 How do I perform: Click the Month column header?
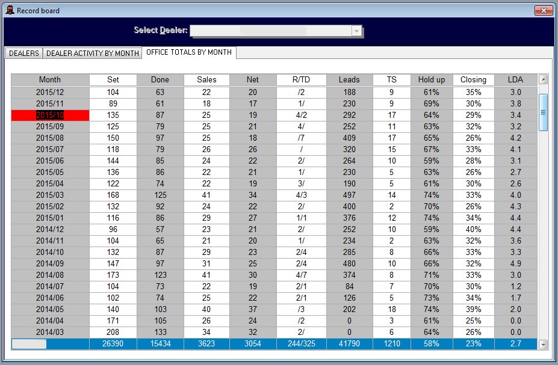50,79
